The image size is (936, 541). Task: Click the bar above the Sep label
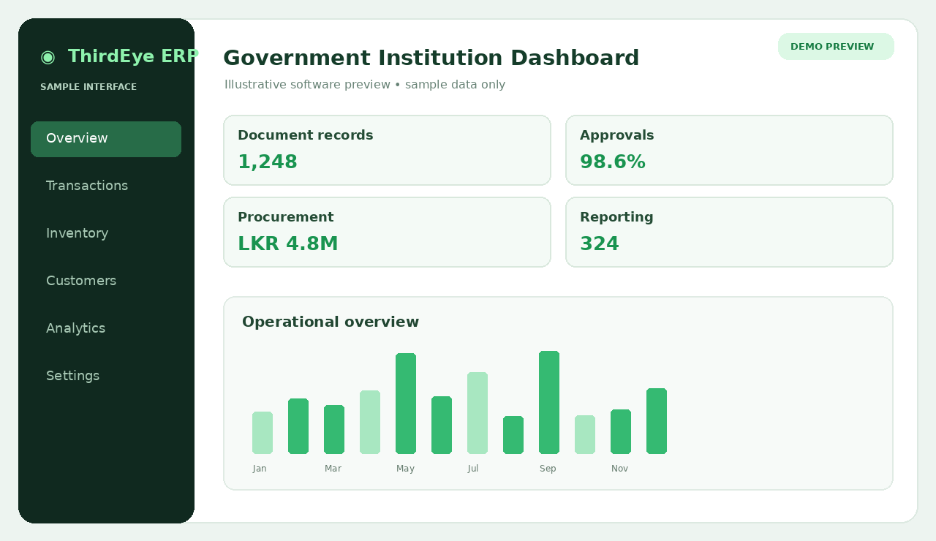[549, 402]
